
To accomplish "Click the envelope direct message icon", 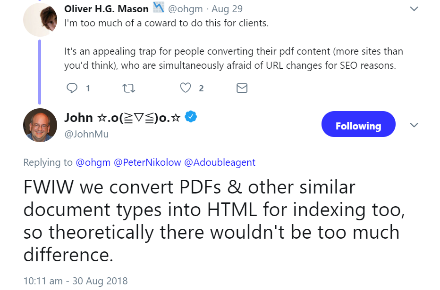I will coord(242,88).
